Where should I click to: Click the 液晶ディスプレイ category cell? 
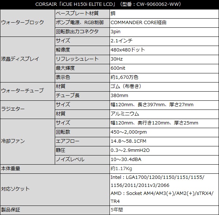28,59
